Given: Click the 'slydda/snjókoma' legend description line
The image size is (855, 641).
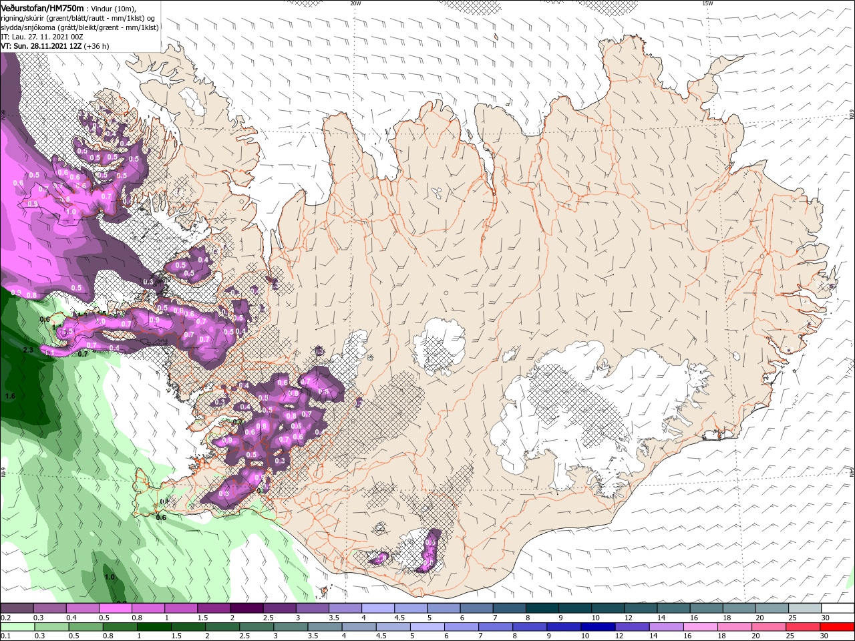Looking at the screenshot, I should [x=79, y=27].
